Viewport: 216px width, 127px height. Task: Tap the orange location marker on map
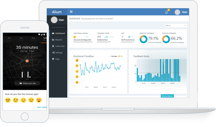click(x=27, y=61)
